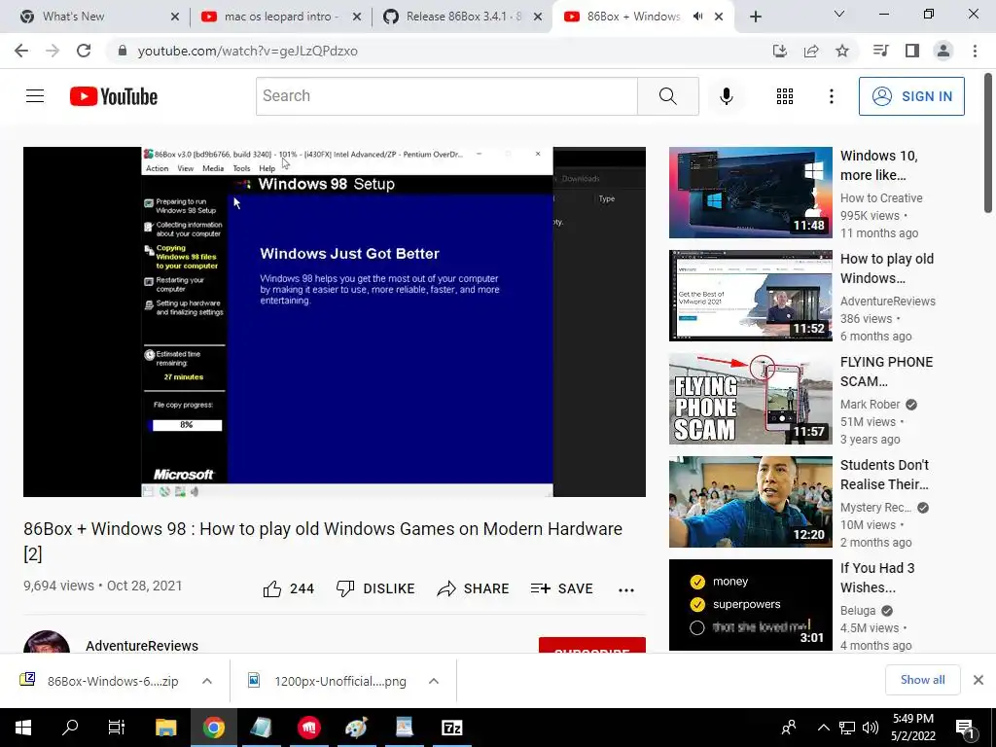Like the video with thumbs up
This screenshot has height=747, width=996.
[288, 588]
